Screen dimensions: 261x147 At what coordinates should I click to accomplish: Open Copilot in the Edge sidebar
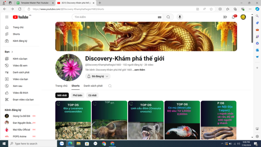257,9
